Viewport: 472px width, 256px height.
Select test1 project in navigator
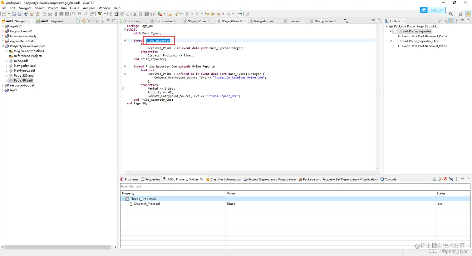point(13,90)
